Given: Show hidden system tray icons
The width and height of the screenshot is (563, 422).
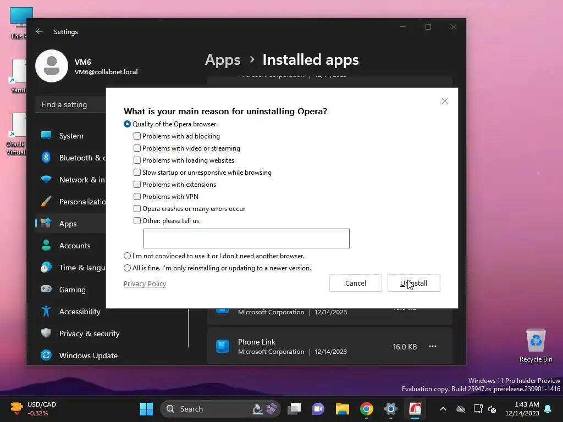Looking at the screenshot, I should coord(443,409).
